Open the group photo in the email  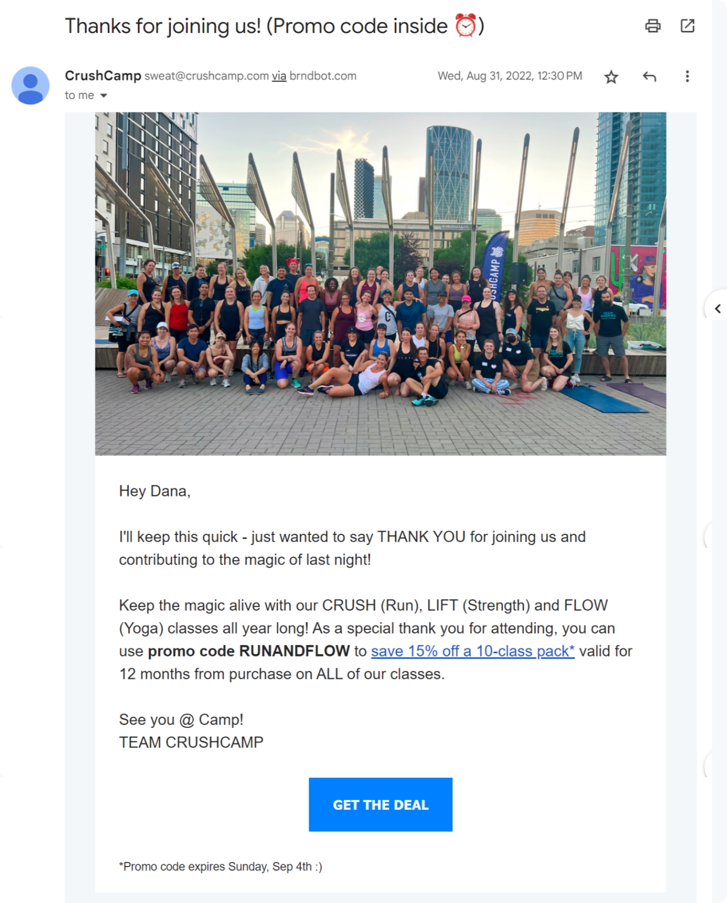point(380,284)
